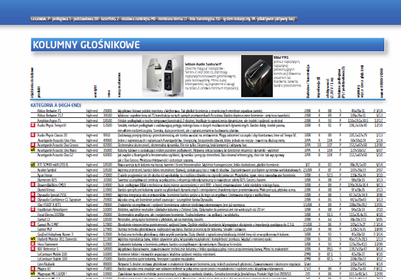Click the rotated 'produkt' column header
The image size is (401, 279).
tap(39, 92)
